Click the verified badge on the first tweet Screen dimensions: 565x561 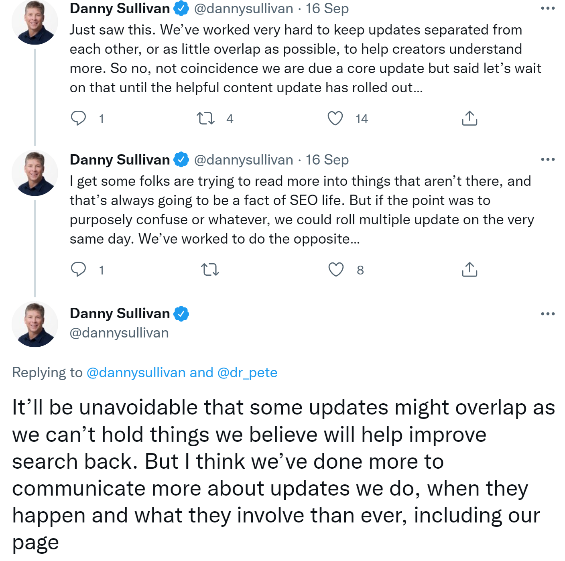pyautogui.click(x=181, y=7)
